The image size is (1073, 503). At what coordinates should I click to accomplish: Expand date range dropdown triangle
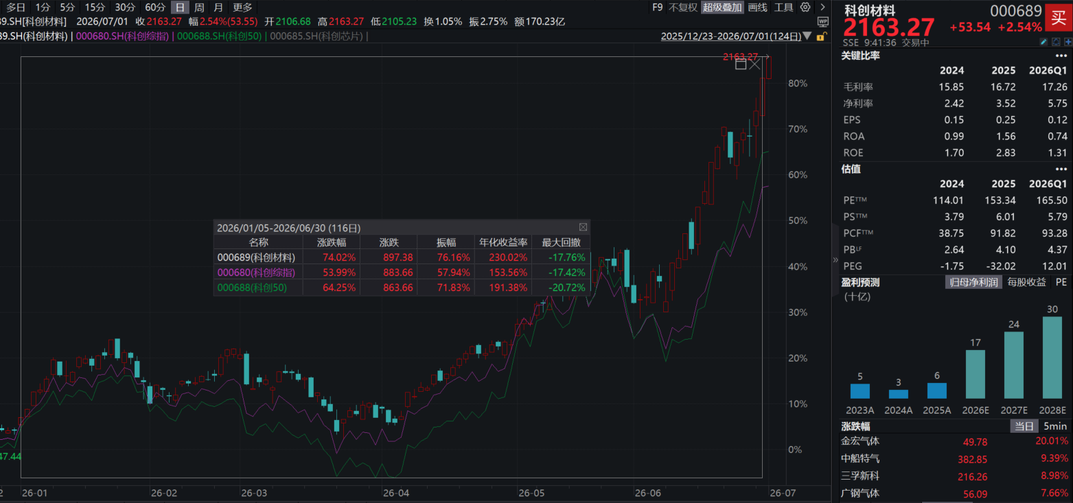coord(807,36)
